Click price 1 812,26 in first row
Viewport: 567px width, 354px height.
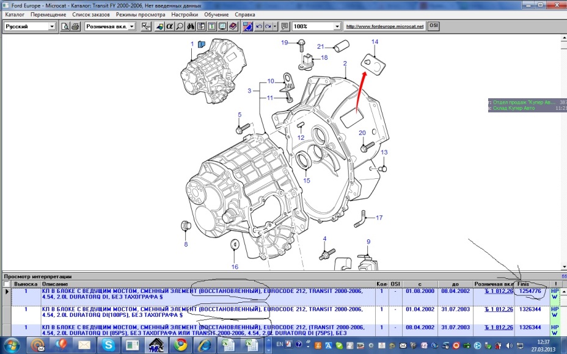[499, 292]
